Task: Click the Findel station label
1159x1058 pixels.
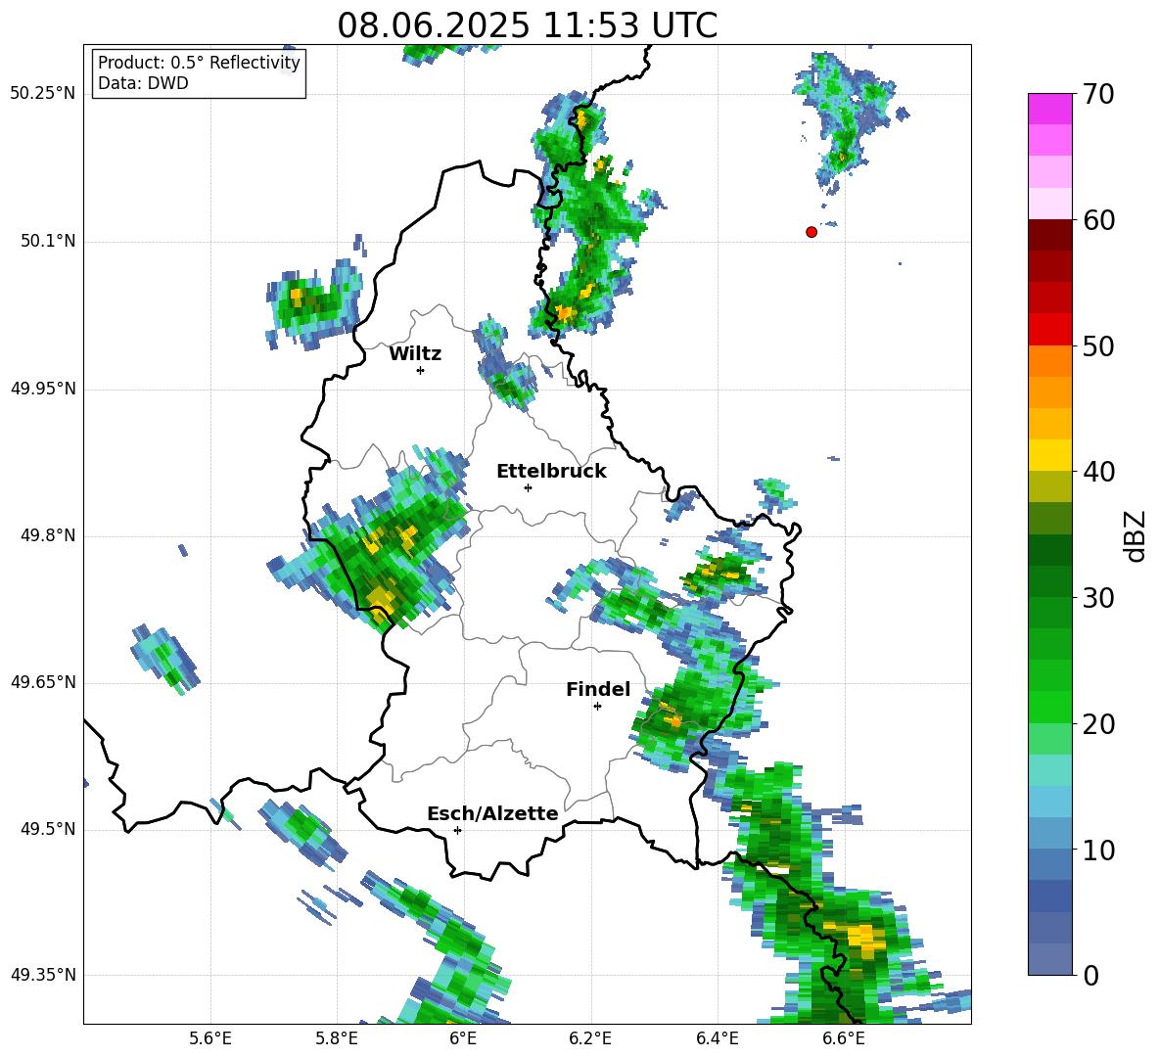Action: pyautogui.click(x=598, y=689)
